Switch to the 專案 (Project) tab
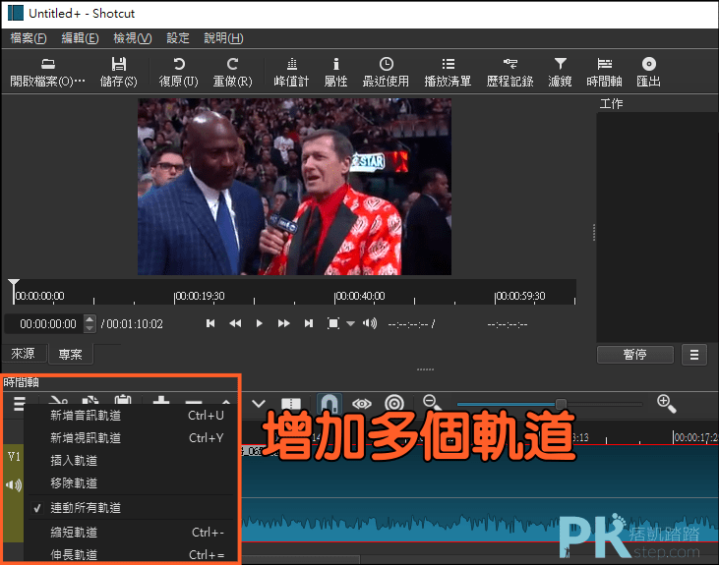This screenshot has width=719, height=565. (x=71, y=354)
